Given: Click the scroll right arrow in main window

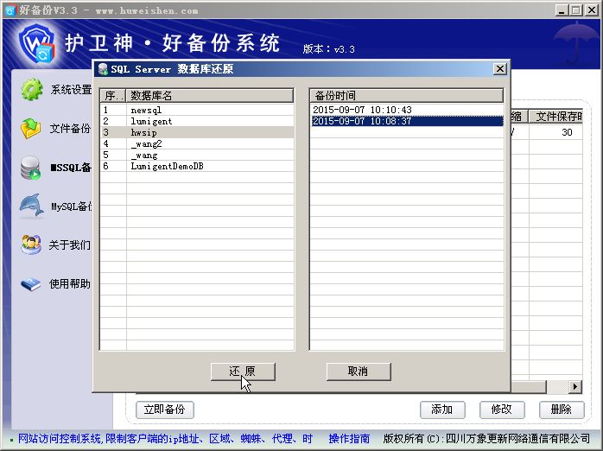Looking at the screenshot, I should (575, 386).
